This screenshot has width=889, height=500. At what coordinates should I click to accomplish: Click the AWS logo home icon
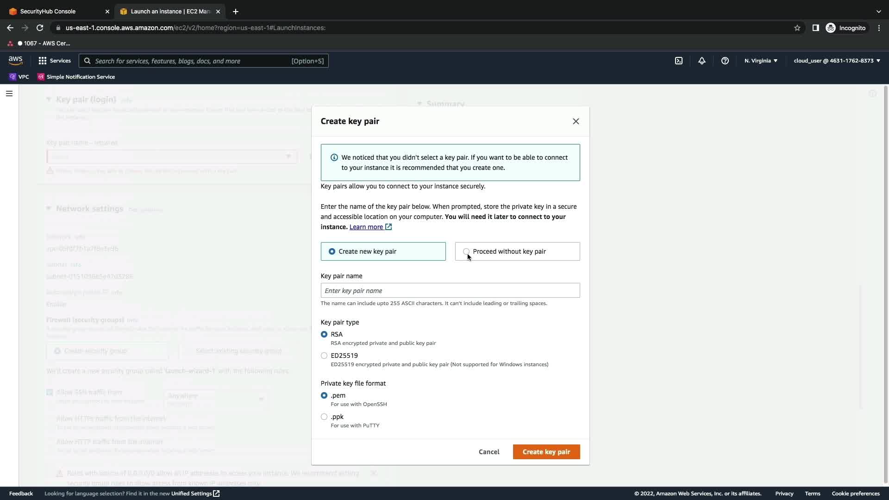15,61
